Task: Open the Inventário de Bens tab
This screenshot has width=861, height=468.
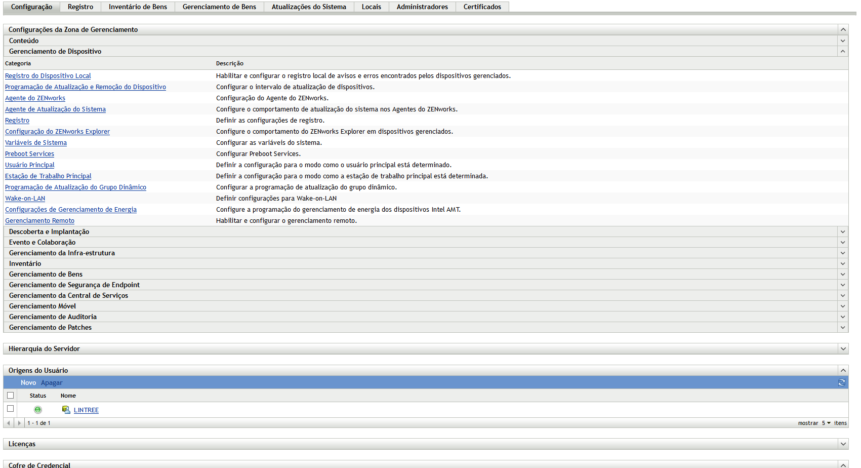Action: (x=138, y=7)
